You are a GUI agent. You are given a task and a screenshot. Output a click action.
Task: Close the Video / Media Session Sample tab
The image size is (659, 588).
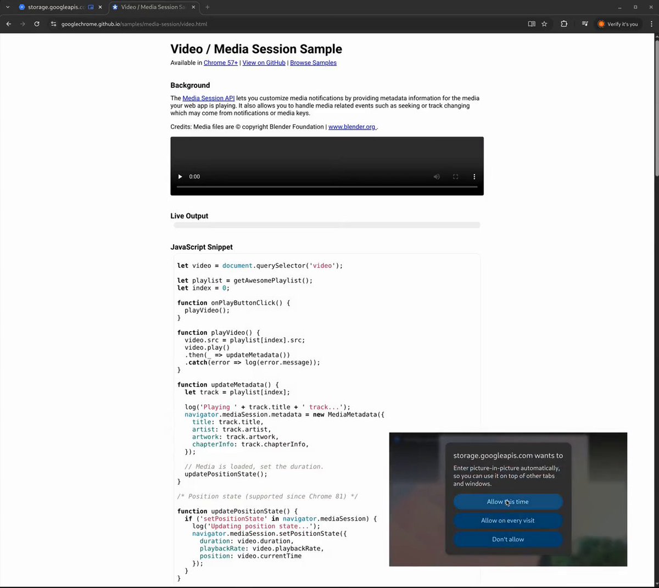pyautogui.click(x=193, y=7)
